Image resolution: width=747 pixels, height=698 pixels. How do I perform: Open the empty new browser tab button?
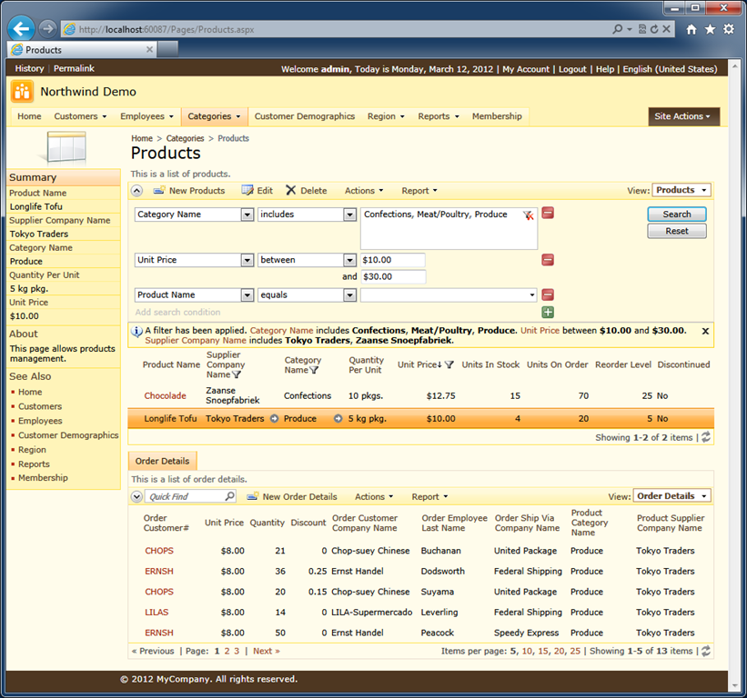pyautogui.click(x=167, y=48)
